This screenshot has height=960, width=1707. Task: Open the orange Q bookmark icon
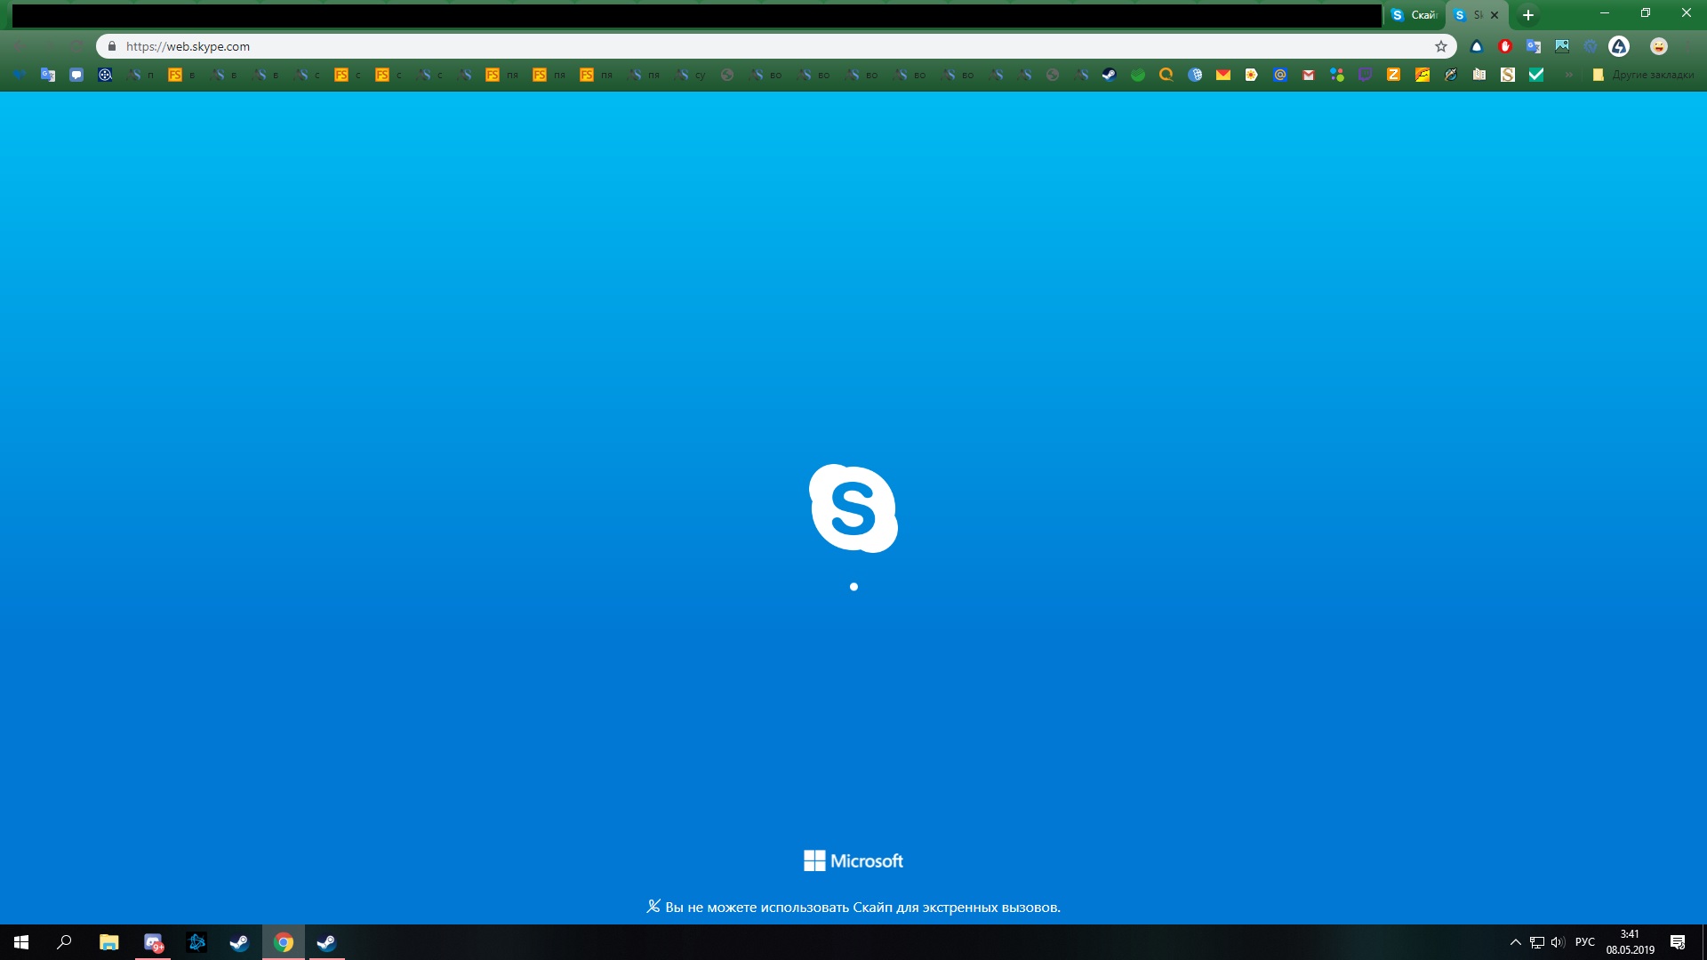(1166, 76)
